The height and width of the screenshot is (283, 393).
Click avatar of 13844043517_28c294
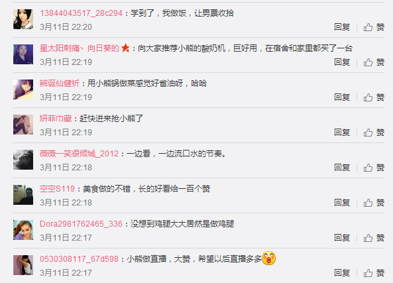click(23, 19)
